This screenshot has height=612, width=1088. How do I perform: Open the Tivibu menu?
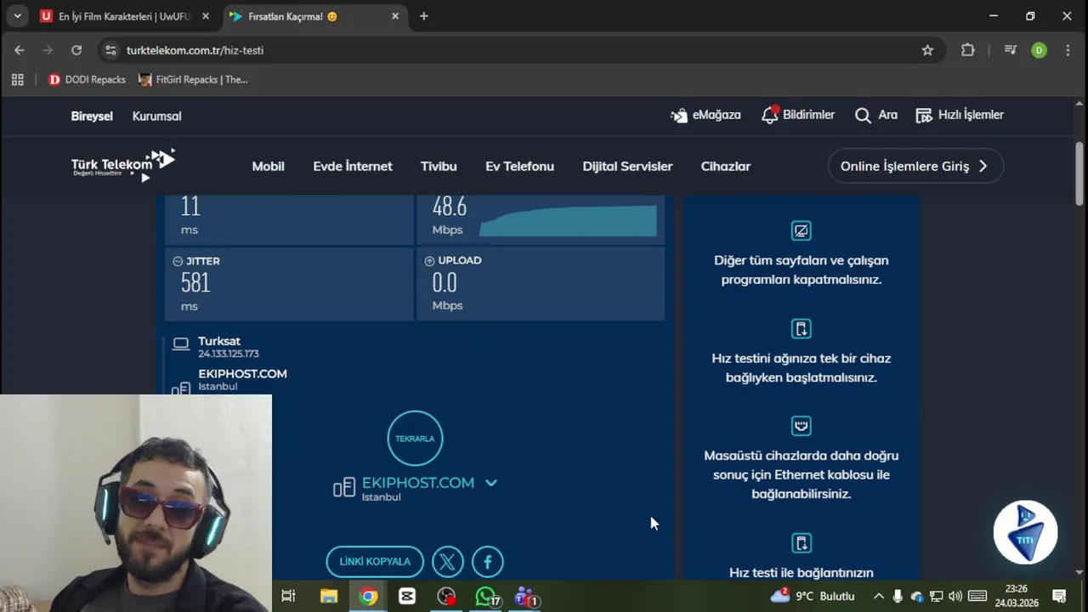point(439,167)
